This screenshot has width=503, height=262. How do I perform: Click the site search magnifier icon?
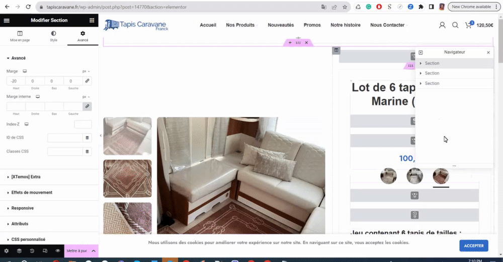(455, 25)
